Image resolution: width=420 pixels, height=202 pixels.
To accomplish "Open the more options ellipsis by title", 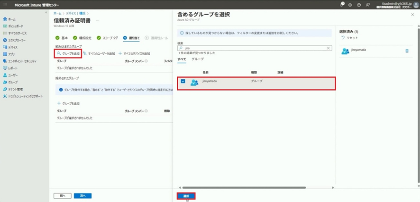I will click(98, 21).
